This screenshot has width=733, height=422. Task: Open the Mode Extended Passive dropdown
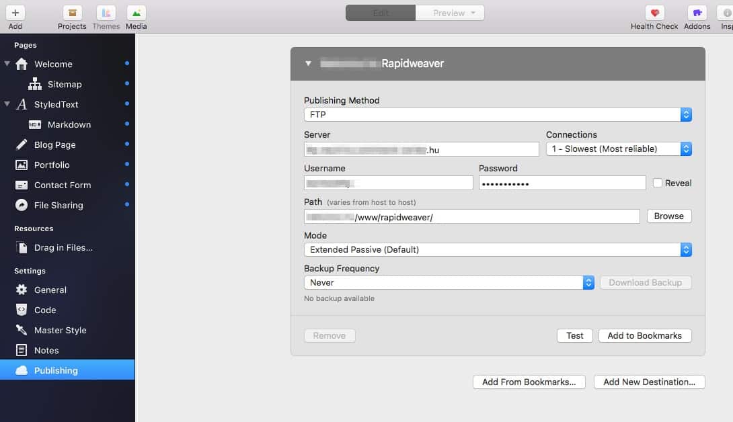(498, 249)
